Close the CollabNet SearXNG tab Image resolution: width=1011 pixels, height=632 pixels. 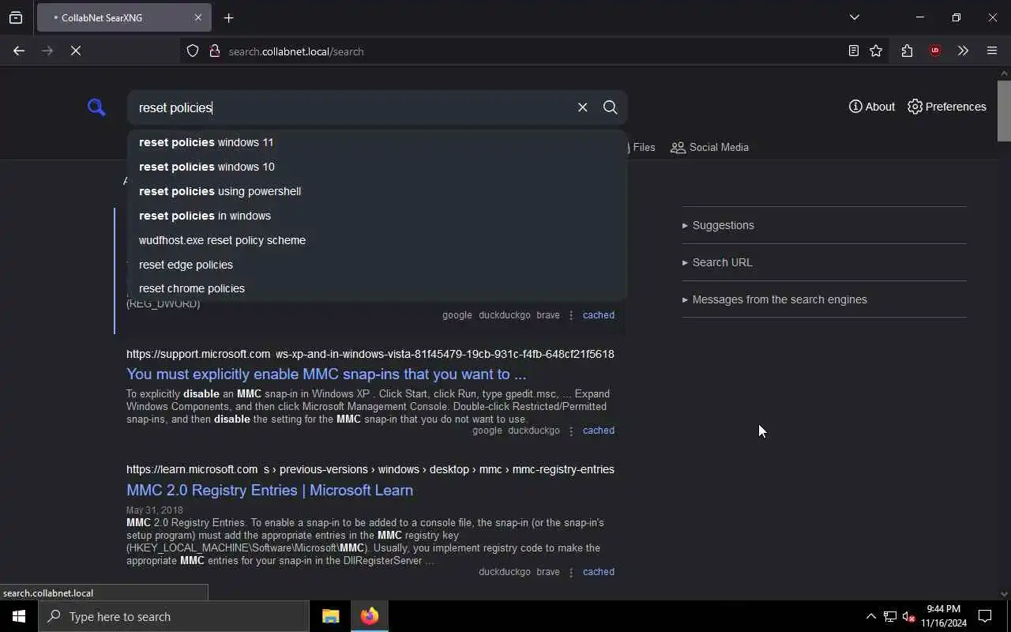[198, 17]
